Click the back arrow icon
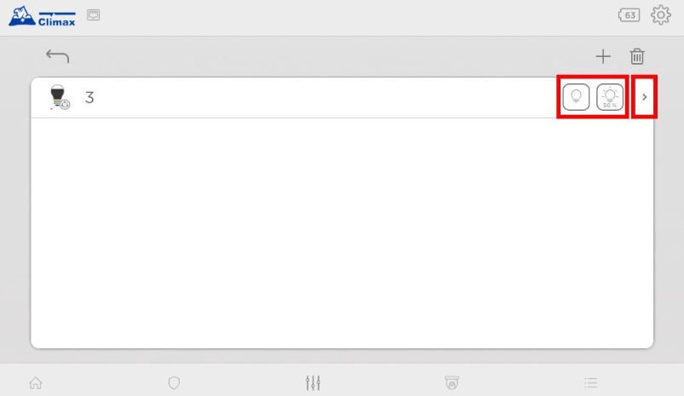 pos(57,57)
